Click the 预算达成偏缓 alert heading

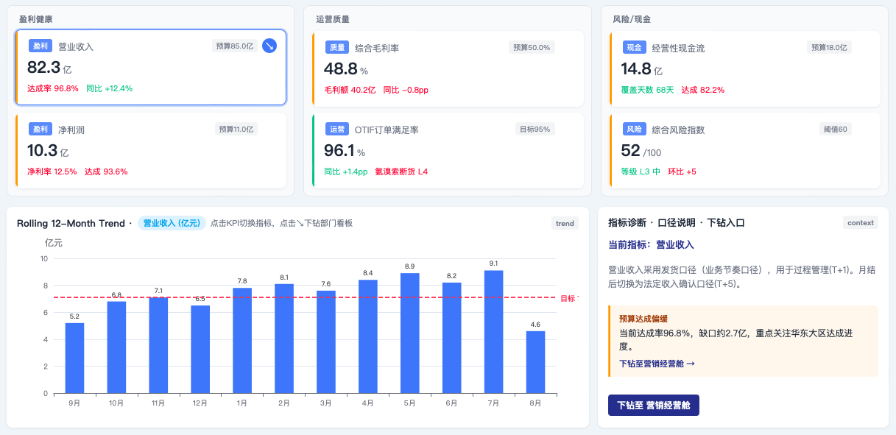tap(643, 319)
